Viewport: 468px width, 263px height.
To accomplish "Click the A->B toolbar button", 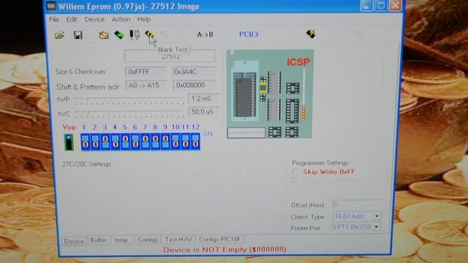I will tap(205, 34).
